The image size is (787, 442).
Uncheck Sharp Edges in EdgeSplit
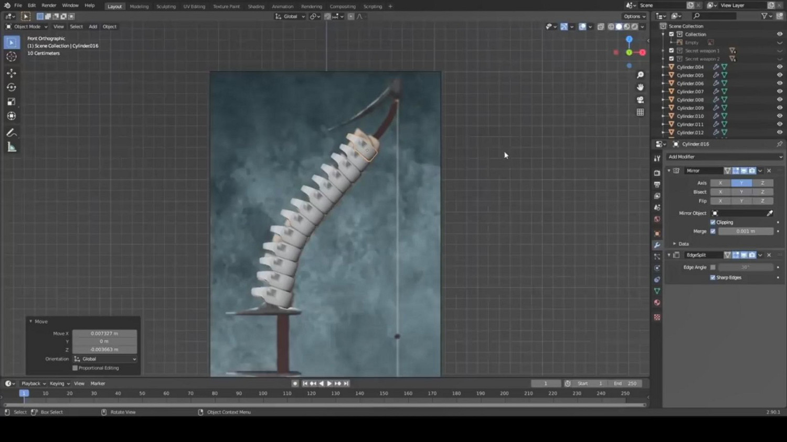tap(713, 278)
